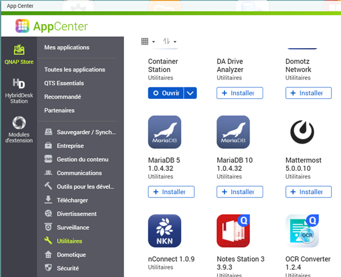Open Notes Station 3 3.9.3 title
The image size is (341, 277).
[240, 263]
